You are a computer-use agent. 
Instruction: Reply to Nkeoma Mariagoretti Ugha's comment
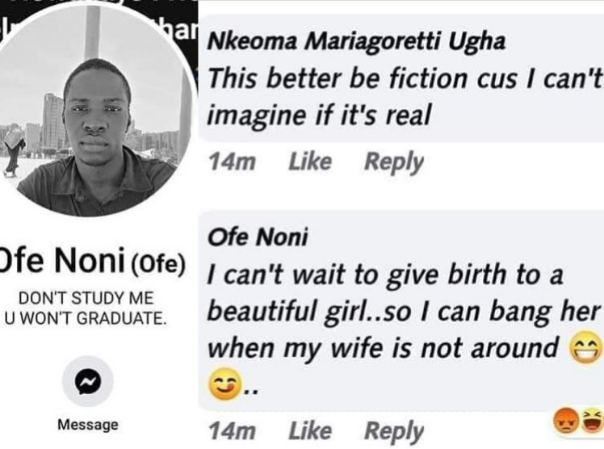[x=393, y=162]
